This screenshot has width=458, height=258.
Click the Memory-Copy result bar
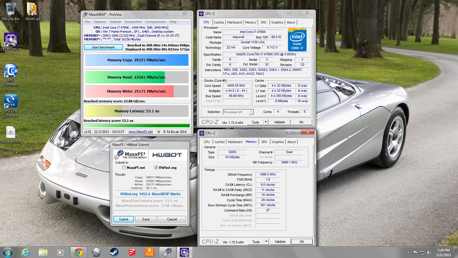pos(137,60)
